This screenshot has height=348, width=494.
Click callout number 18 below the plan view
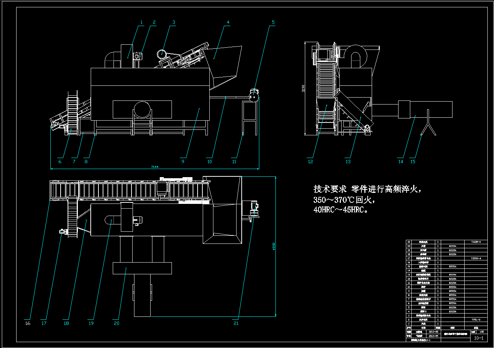(x=66, y=323)
